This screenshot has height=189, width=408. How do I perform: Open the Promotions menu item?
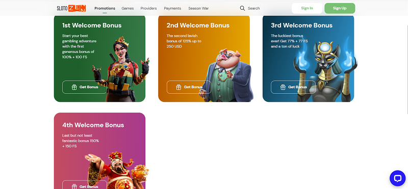105,8
